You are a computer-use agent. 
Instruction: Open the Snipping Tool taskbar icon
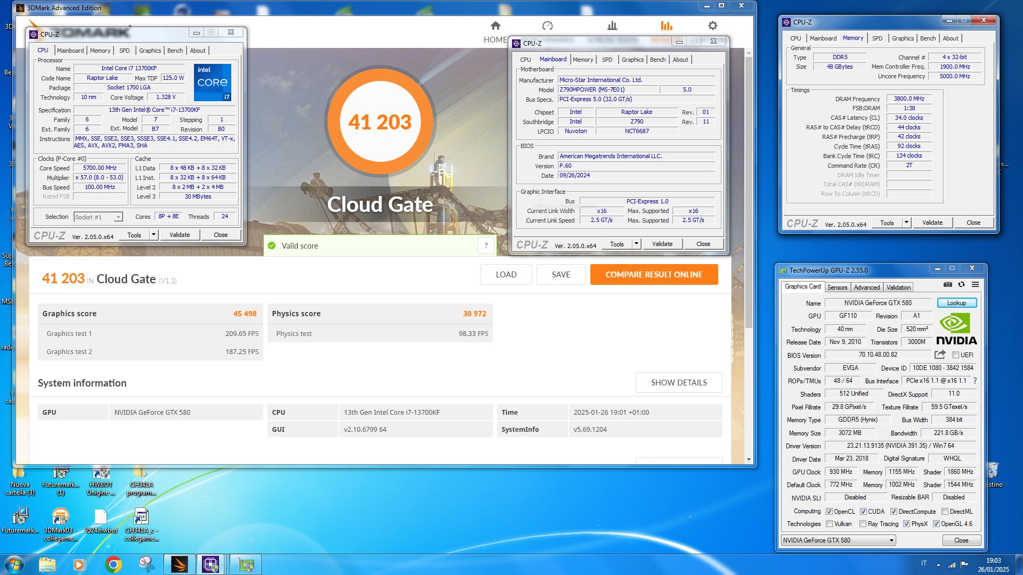145,564
